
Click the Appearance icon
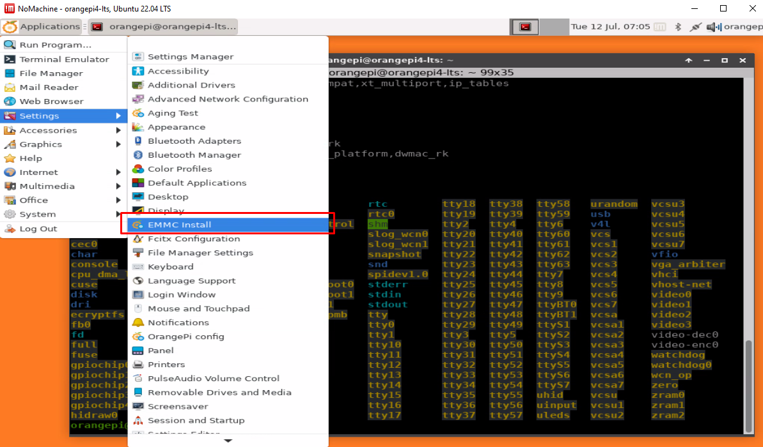138,127
